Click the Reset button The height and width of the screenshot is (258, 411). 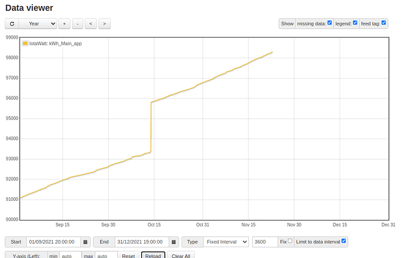128,256
